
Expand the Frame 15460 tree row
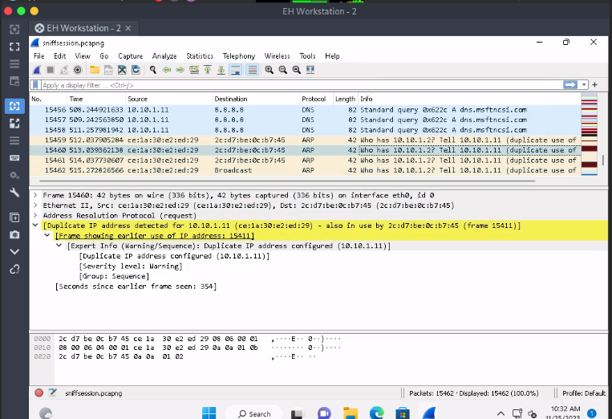(35, 195)
